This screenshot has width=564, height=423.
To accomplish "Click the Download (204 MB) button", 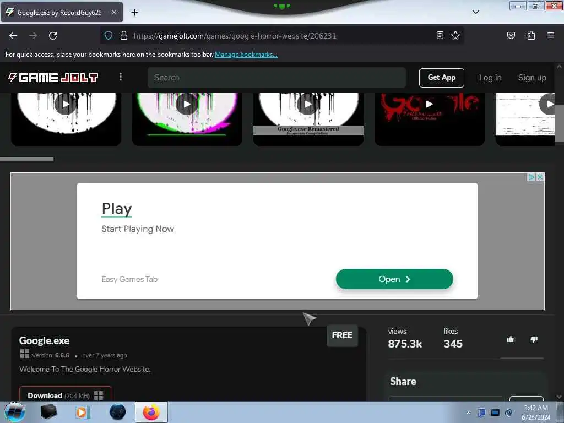I will pos(66,395).
